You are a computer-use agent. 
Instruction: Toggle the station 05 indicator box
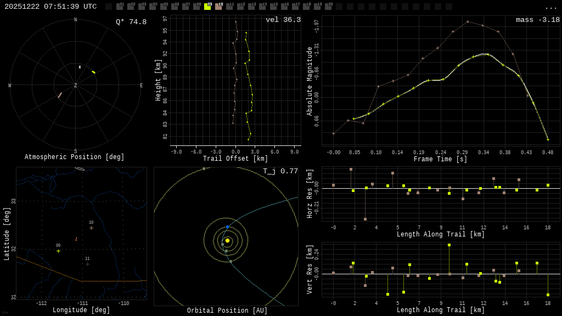(164, 7)
